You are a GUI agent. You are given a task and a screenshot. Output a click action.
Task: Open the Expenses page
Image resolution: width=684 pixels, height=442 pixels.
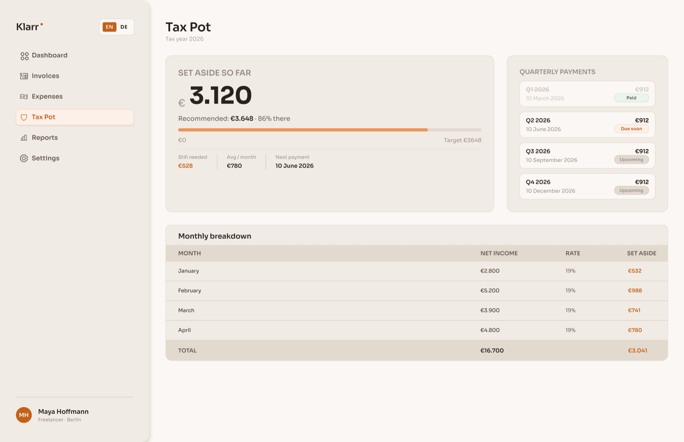coord(75,97)
